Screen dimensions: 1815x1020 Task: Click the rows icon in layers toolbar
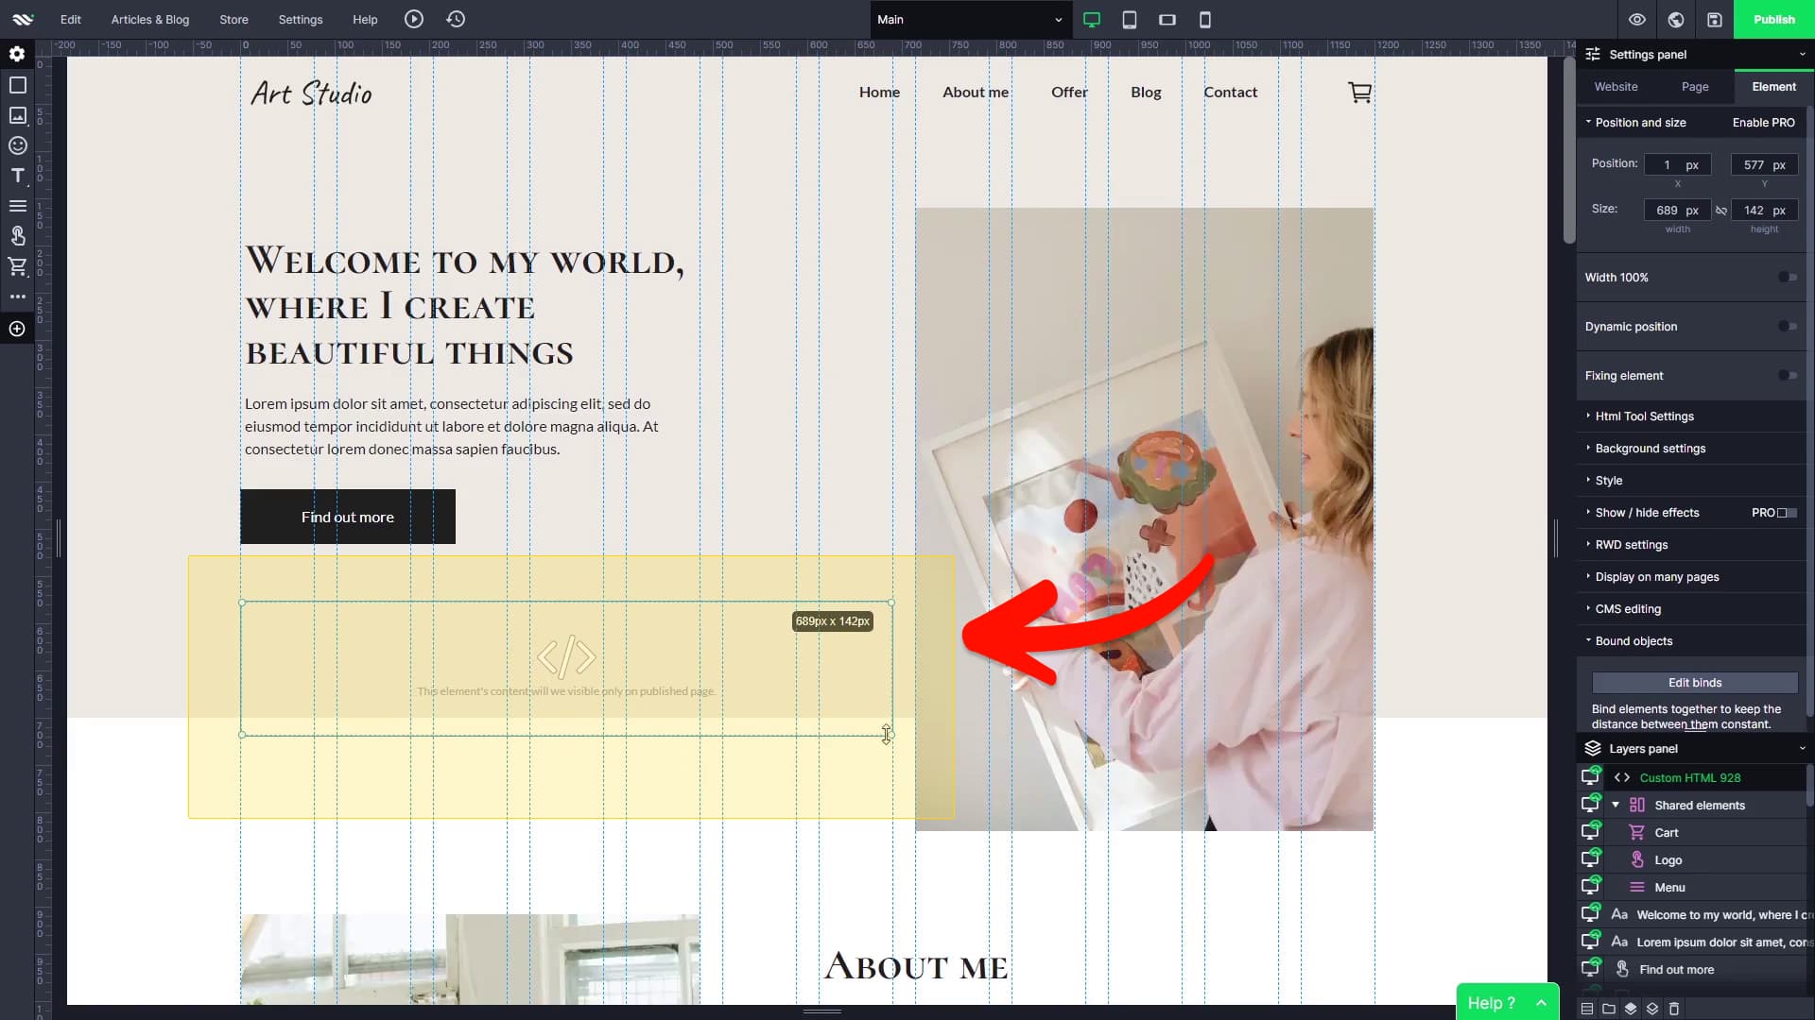(x=1587, y=1009)
